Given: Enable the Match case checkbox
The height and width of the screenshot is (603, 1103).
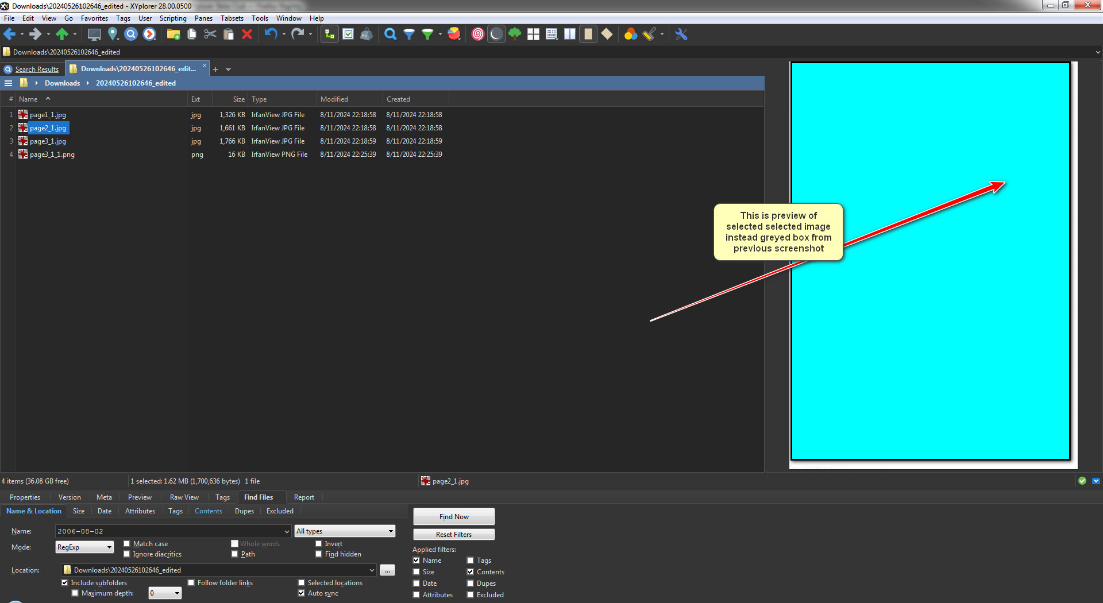Looking at the screenshot, I should click(x=127, y=544).
